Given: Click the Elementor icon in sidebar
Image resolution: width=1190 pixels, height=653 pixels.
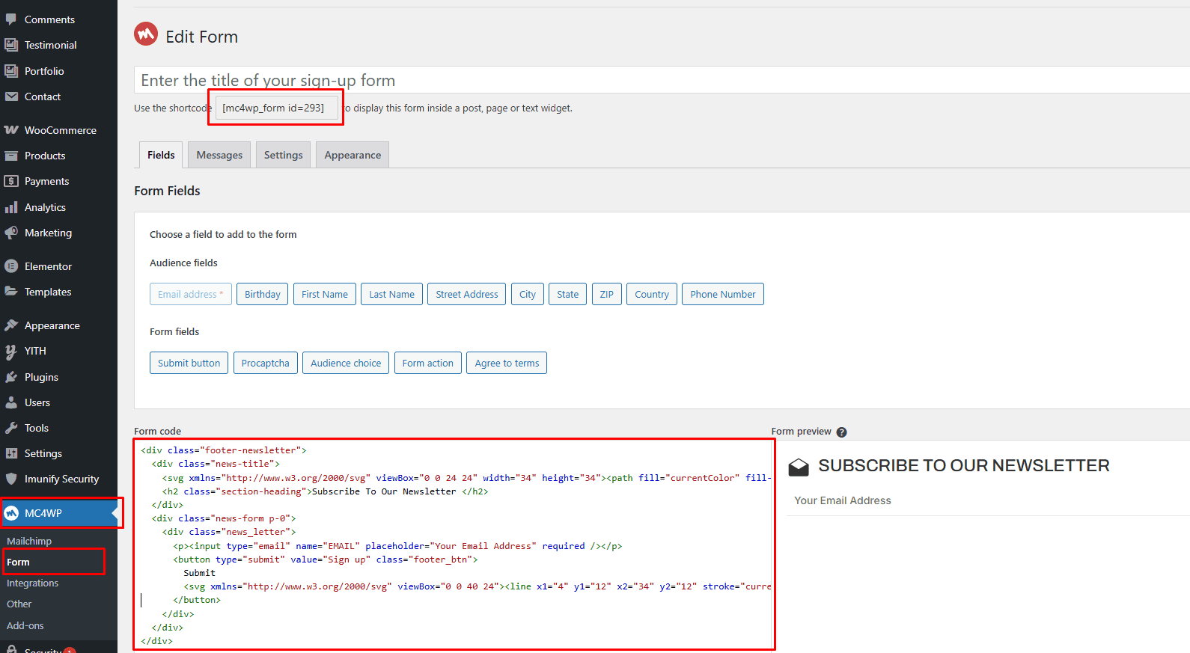Looking at the screenshot, I should (11, 266).
